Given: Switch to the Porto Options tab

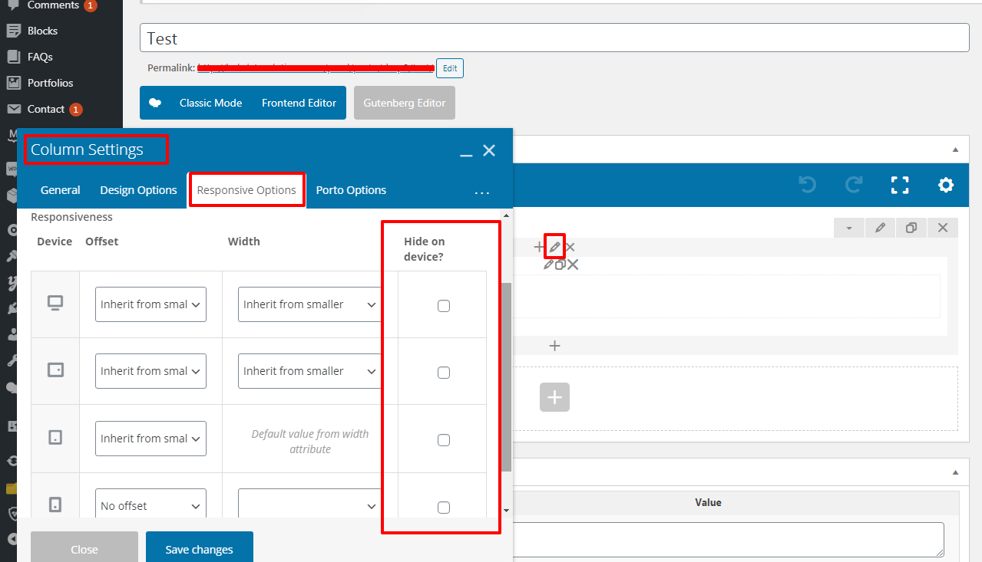Looking at the screenshot, I should [351, 190].
